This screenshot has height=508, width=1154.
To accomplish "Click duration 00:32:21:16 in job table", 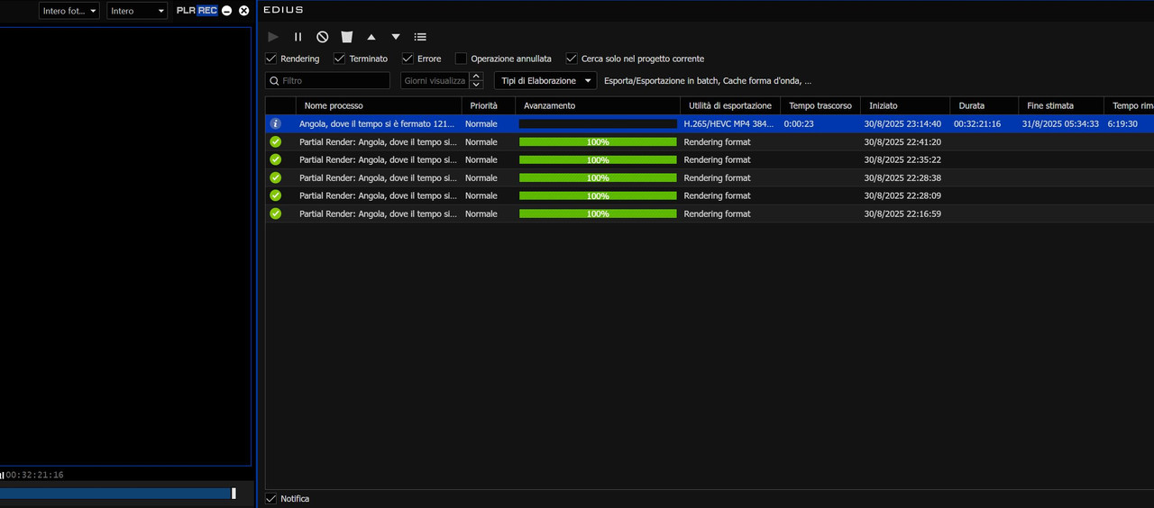I will [977, 123].
